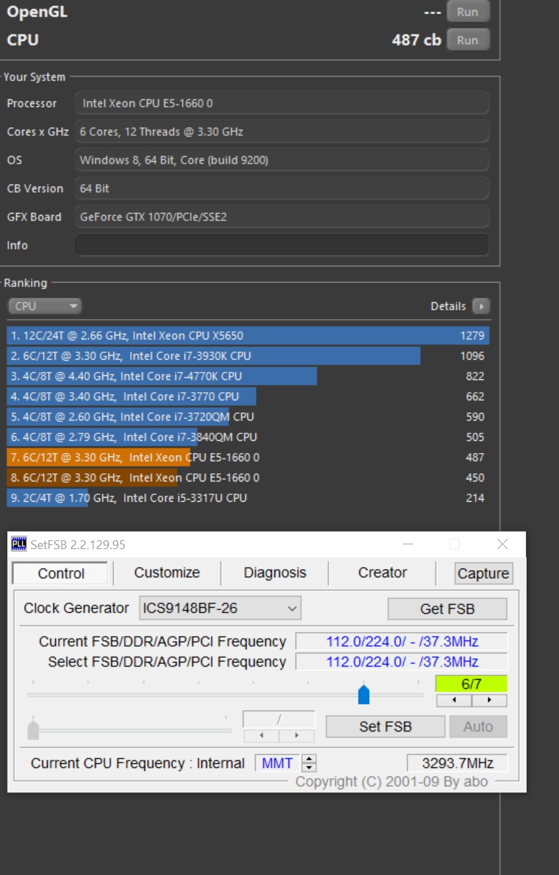Image resolution: width=559 pixels, height=875 pixels.
Task: Run the CPU benchmark
Action: click(x=467, y=40)
